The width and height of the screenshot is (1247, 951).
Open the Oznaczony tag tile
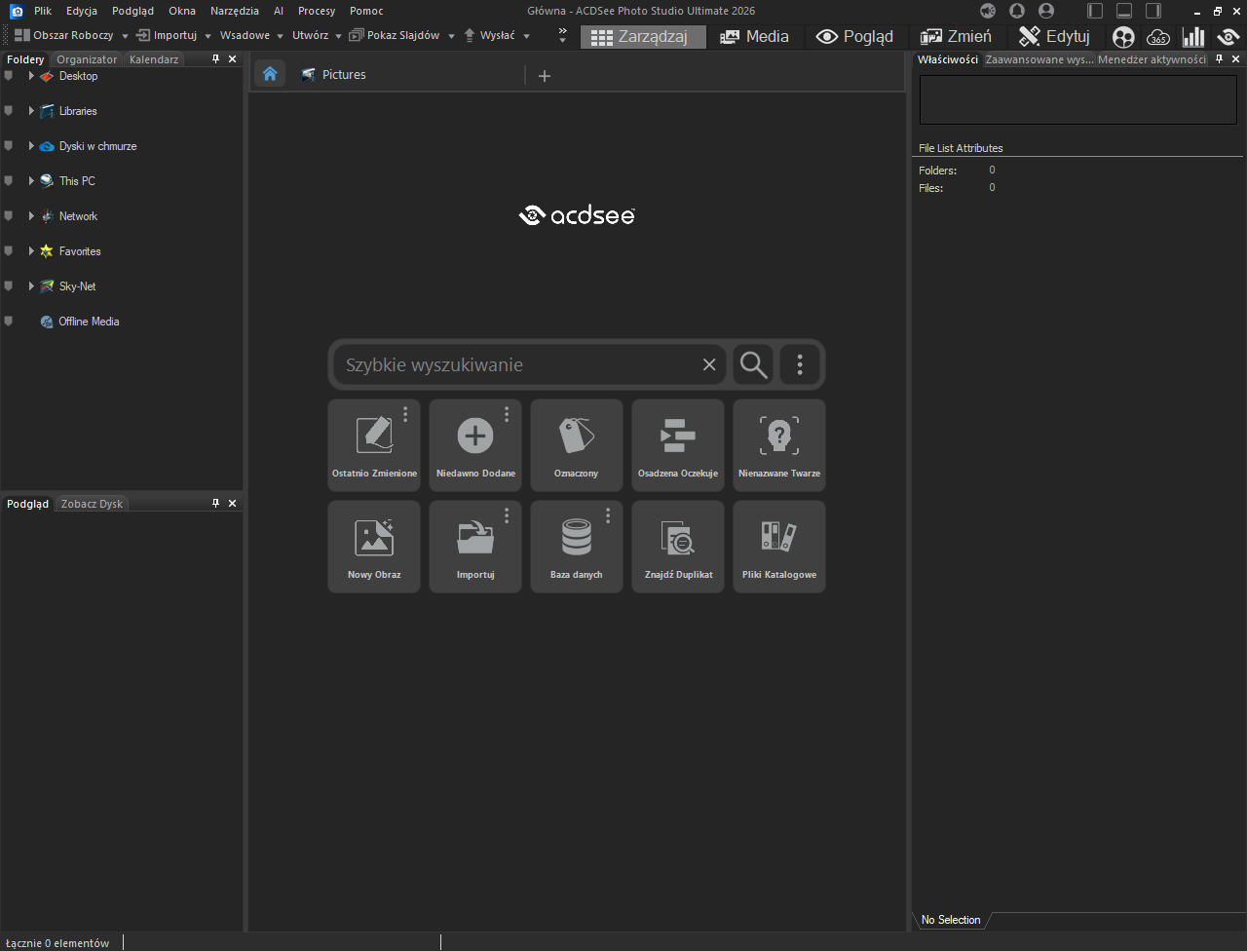(x=577, y=445)
